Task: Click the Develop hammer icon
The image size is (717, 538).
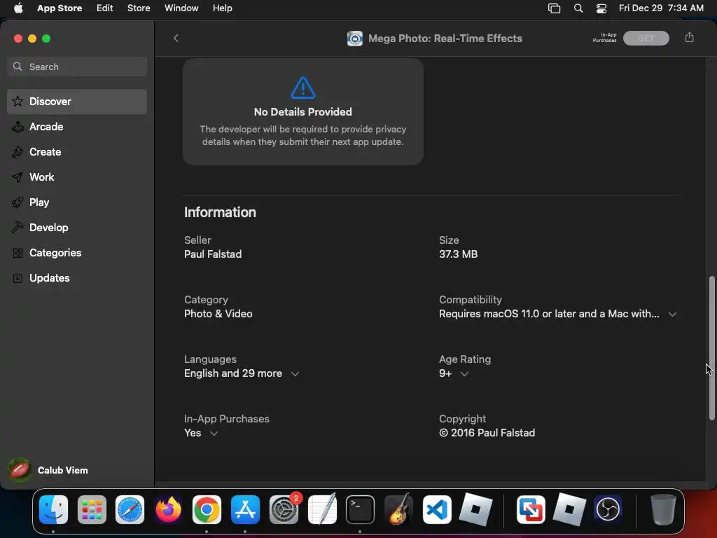Action: tap(18, 228)
